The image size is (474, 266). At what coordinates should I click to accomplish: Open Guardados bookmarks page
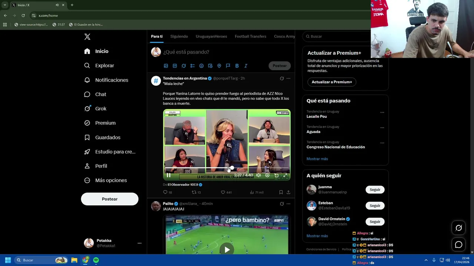click(x=102, y=137)
